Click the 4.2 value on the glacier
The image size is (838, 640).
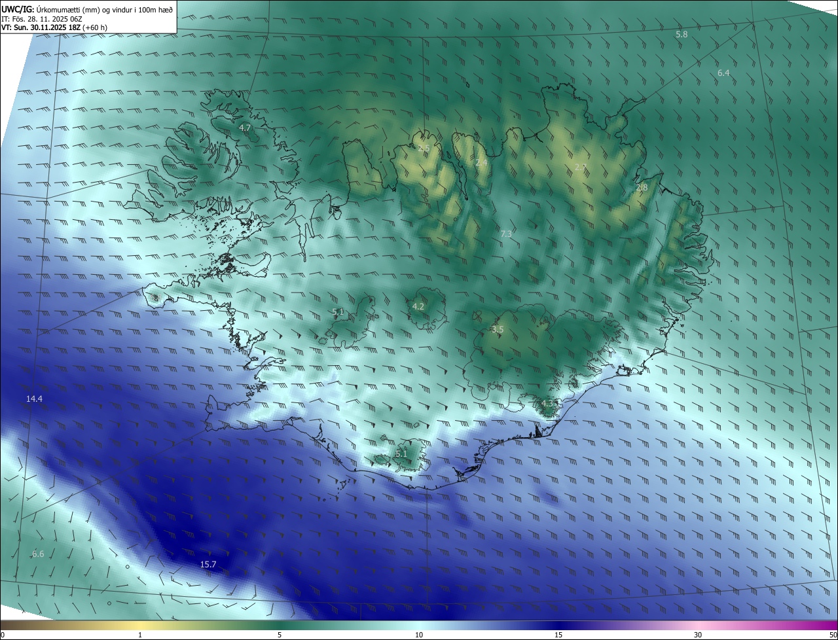coord(418,306)
